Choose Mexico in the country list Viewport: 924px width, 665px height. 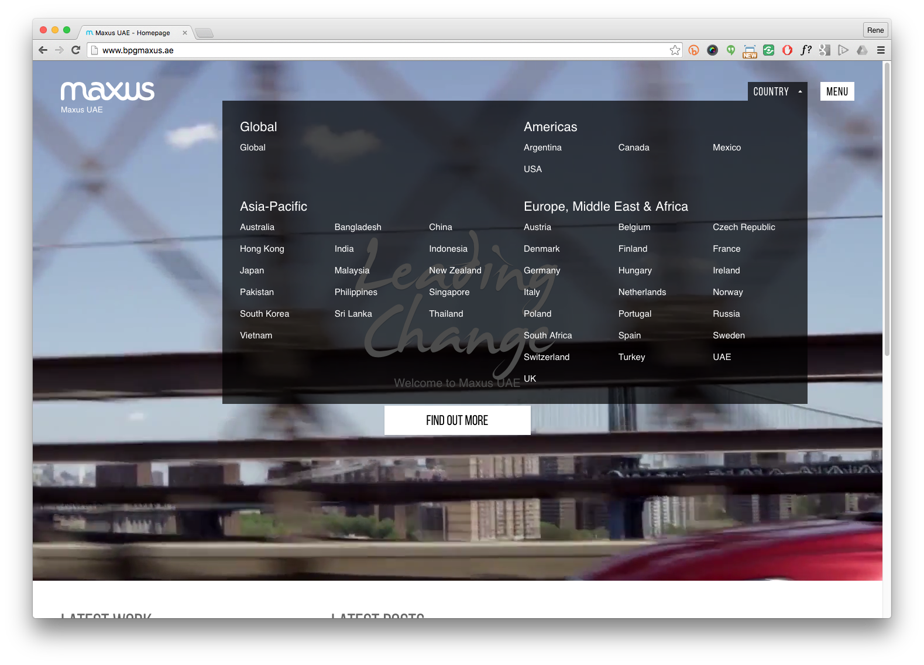pyautogui.click(x=727, y=148)
